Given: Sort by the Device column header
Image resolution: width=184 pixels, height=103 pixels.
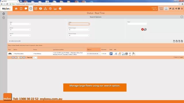Looking at the screenshot, I should point(15,49).
